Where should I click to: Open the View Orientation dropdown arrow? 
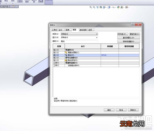click(106, 7)
